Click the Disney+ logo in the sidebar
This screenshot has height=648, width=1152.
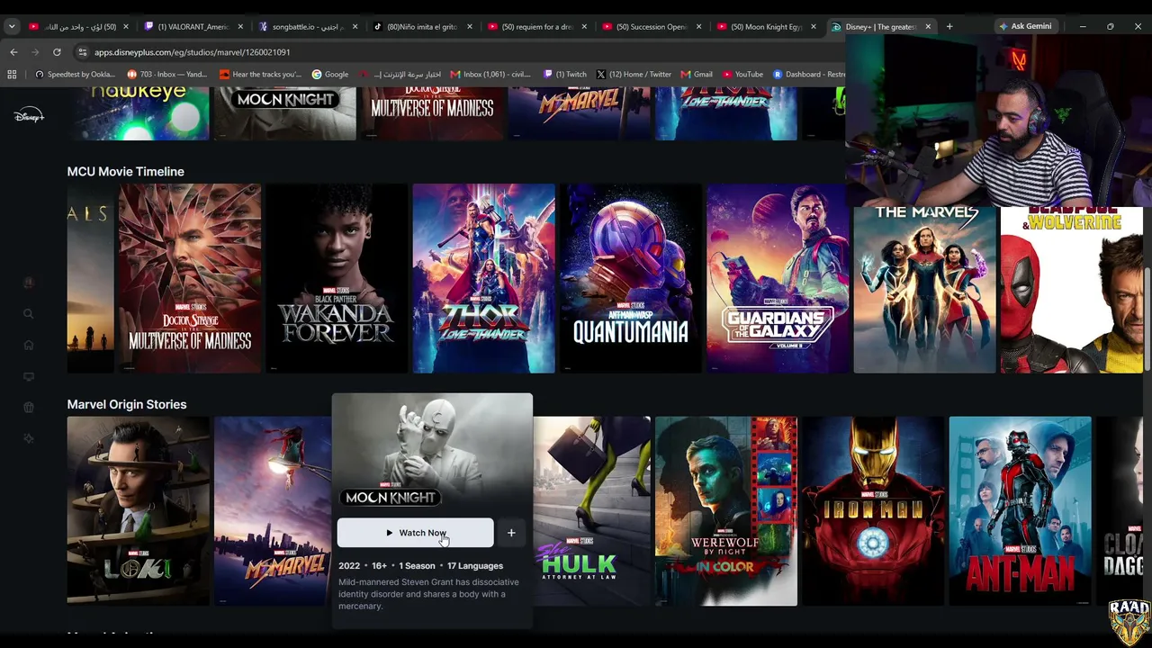click(x=29, y=116)
